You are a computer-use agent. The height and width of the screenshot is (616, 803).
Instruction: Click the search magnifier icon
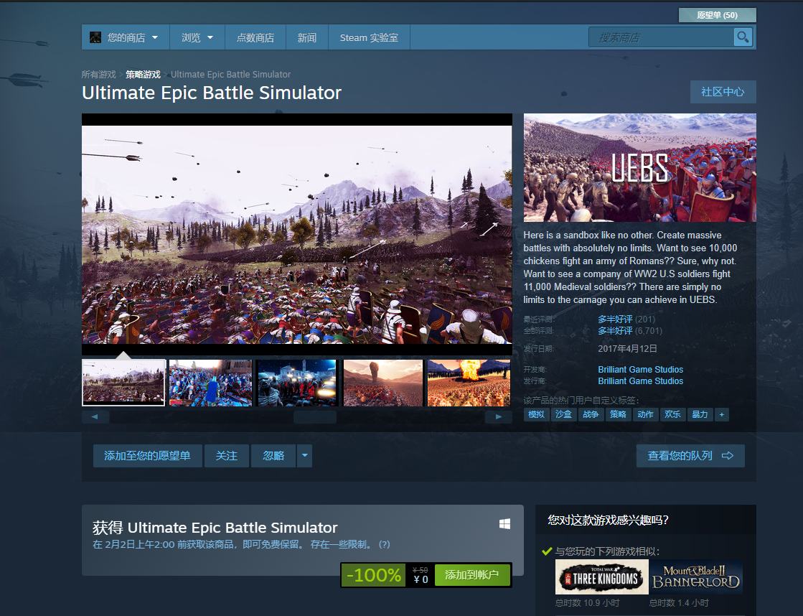click(743, 37)
